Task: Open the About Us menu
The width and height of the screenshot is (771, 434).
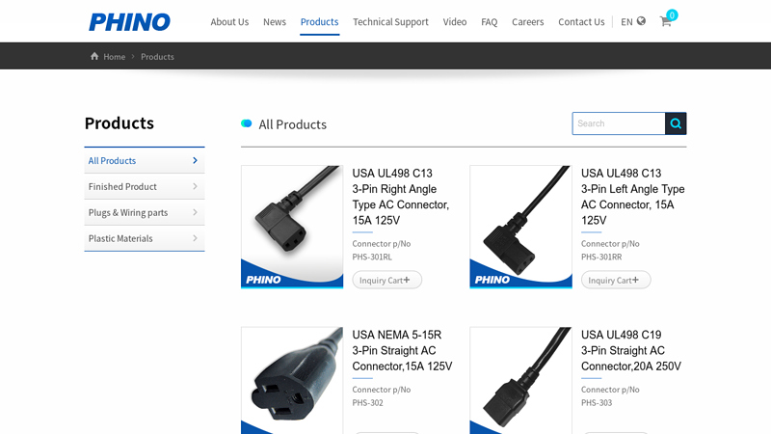Action: point(229,21)
